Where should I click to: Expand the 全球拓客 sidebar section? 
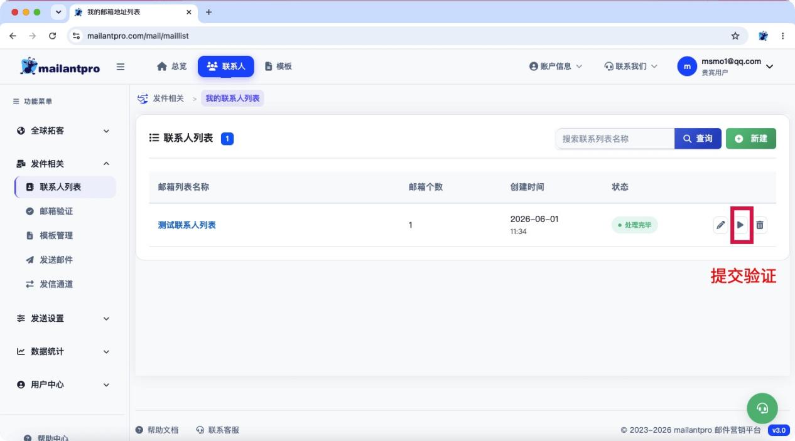point(63,131)
